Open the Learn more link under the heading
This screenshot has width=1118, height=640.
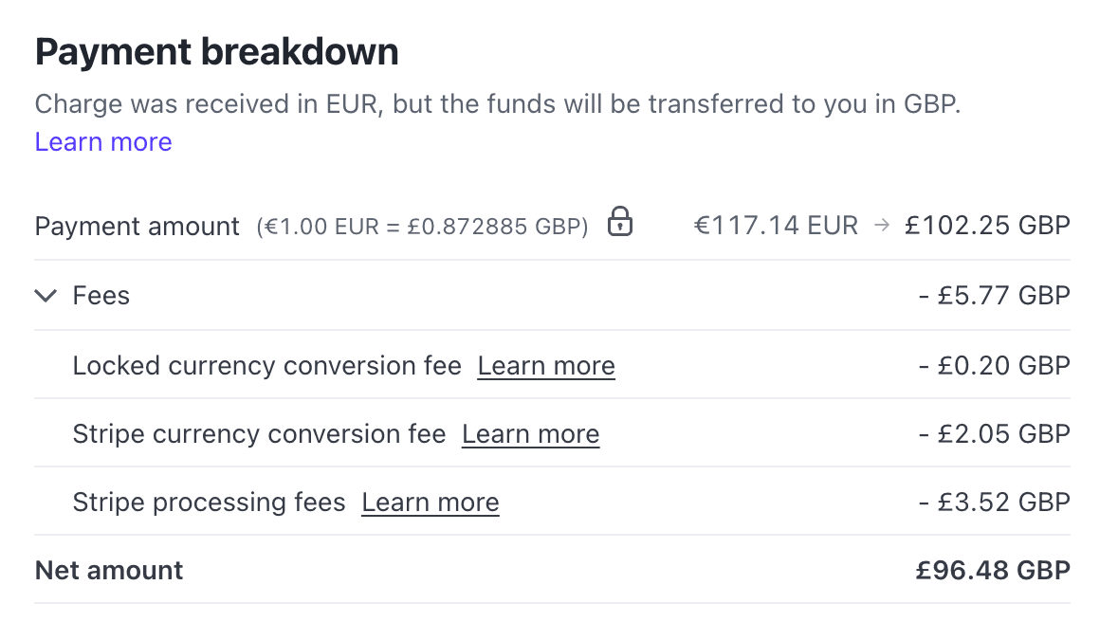tap(102, 141)
